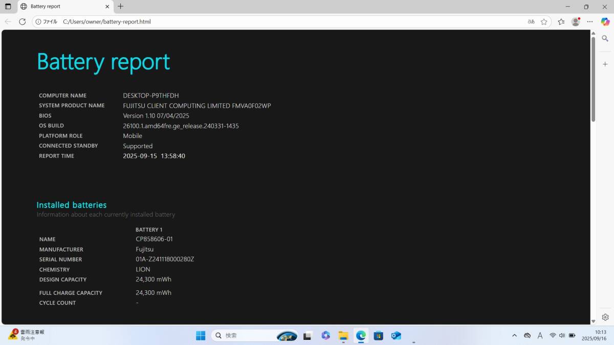Select the Battery report tab

(61, 7)
